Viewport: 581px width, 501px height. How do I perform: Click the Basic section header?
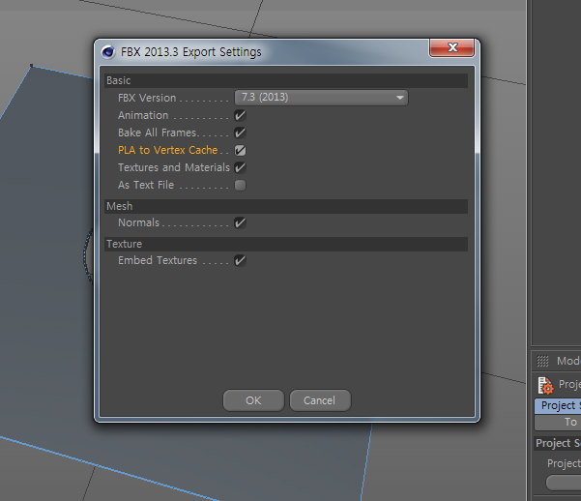point(286,80)
